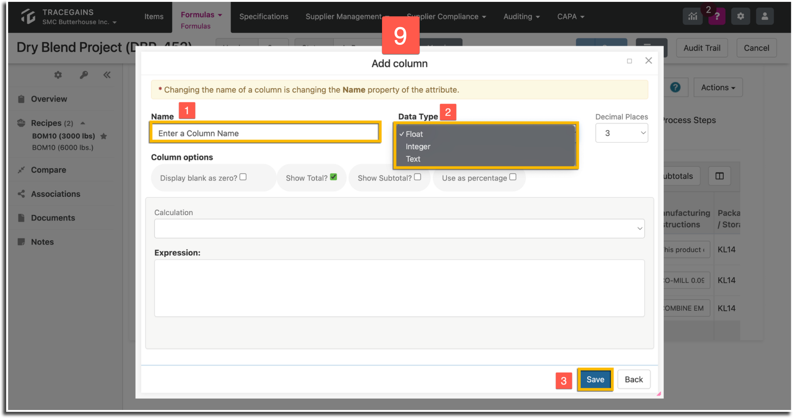Open the Auditing menu
793x418 pixels.
[521, 17]
